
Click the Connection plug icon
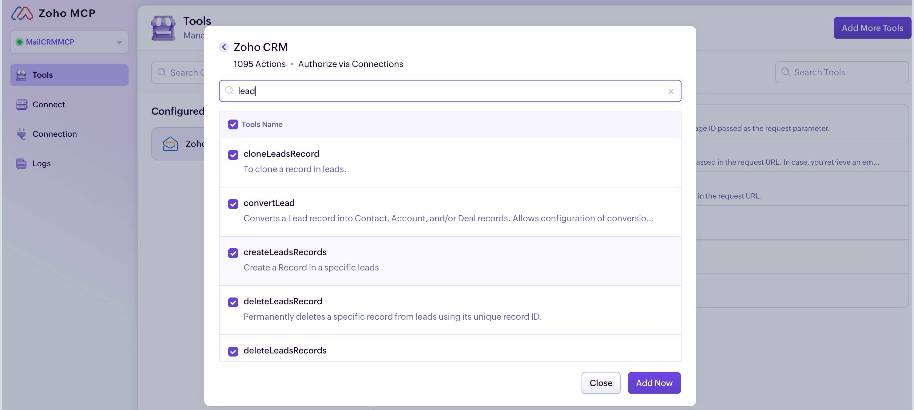point(21,134)
